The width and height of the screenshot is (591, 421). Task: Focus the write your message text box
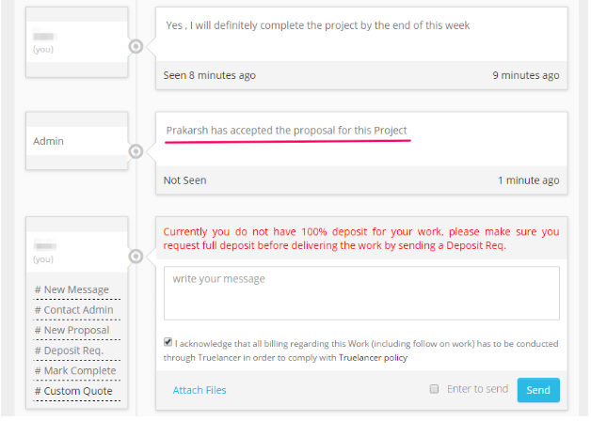(361, 292)
